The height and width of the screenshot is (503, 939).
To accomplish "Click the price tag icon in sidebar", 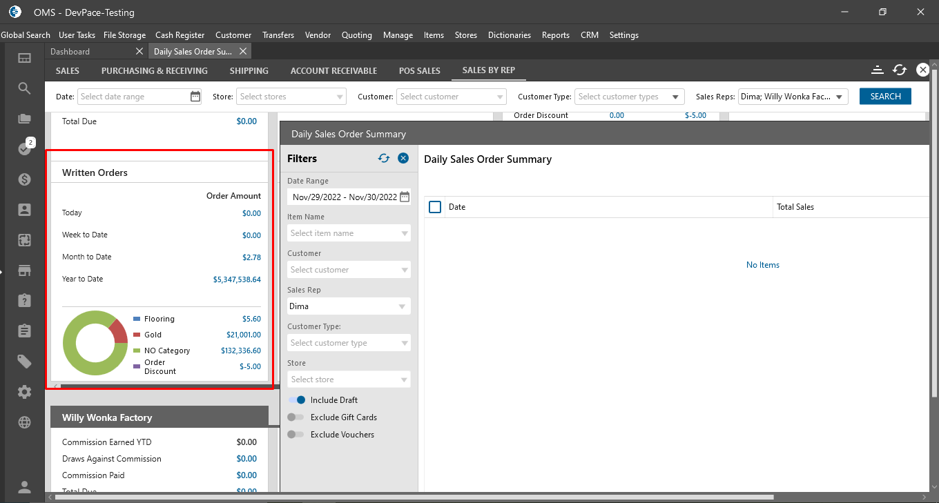I will coord(24,362).
